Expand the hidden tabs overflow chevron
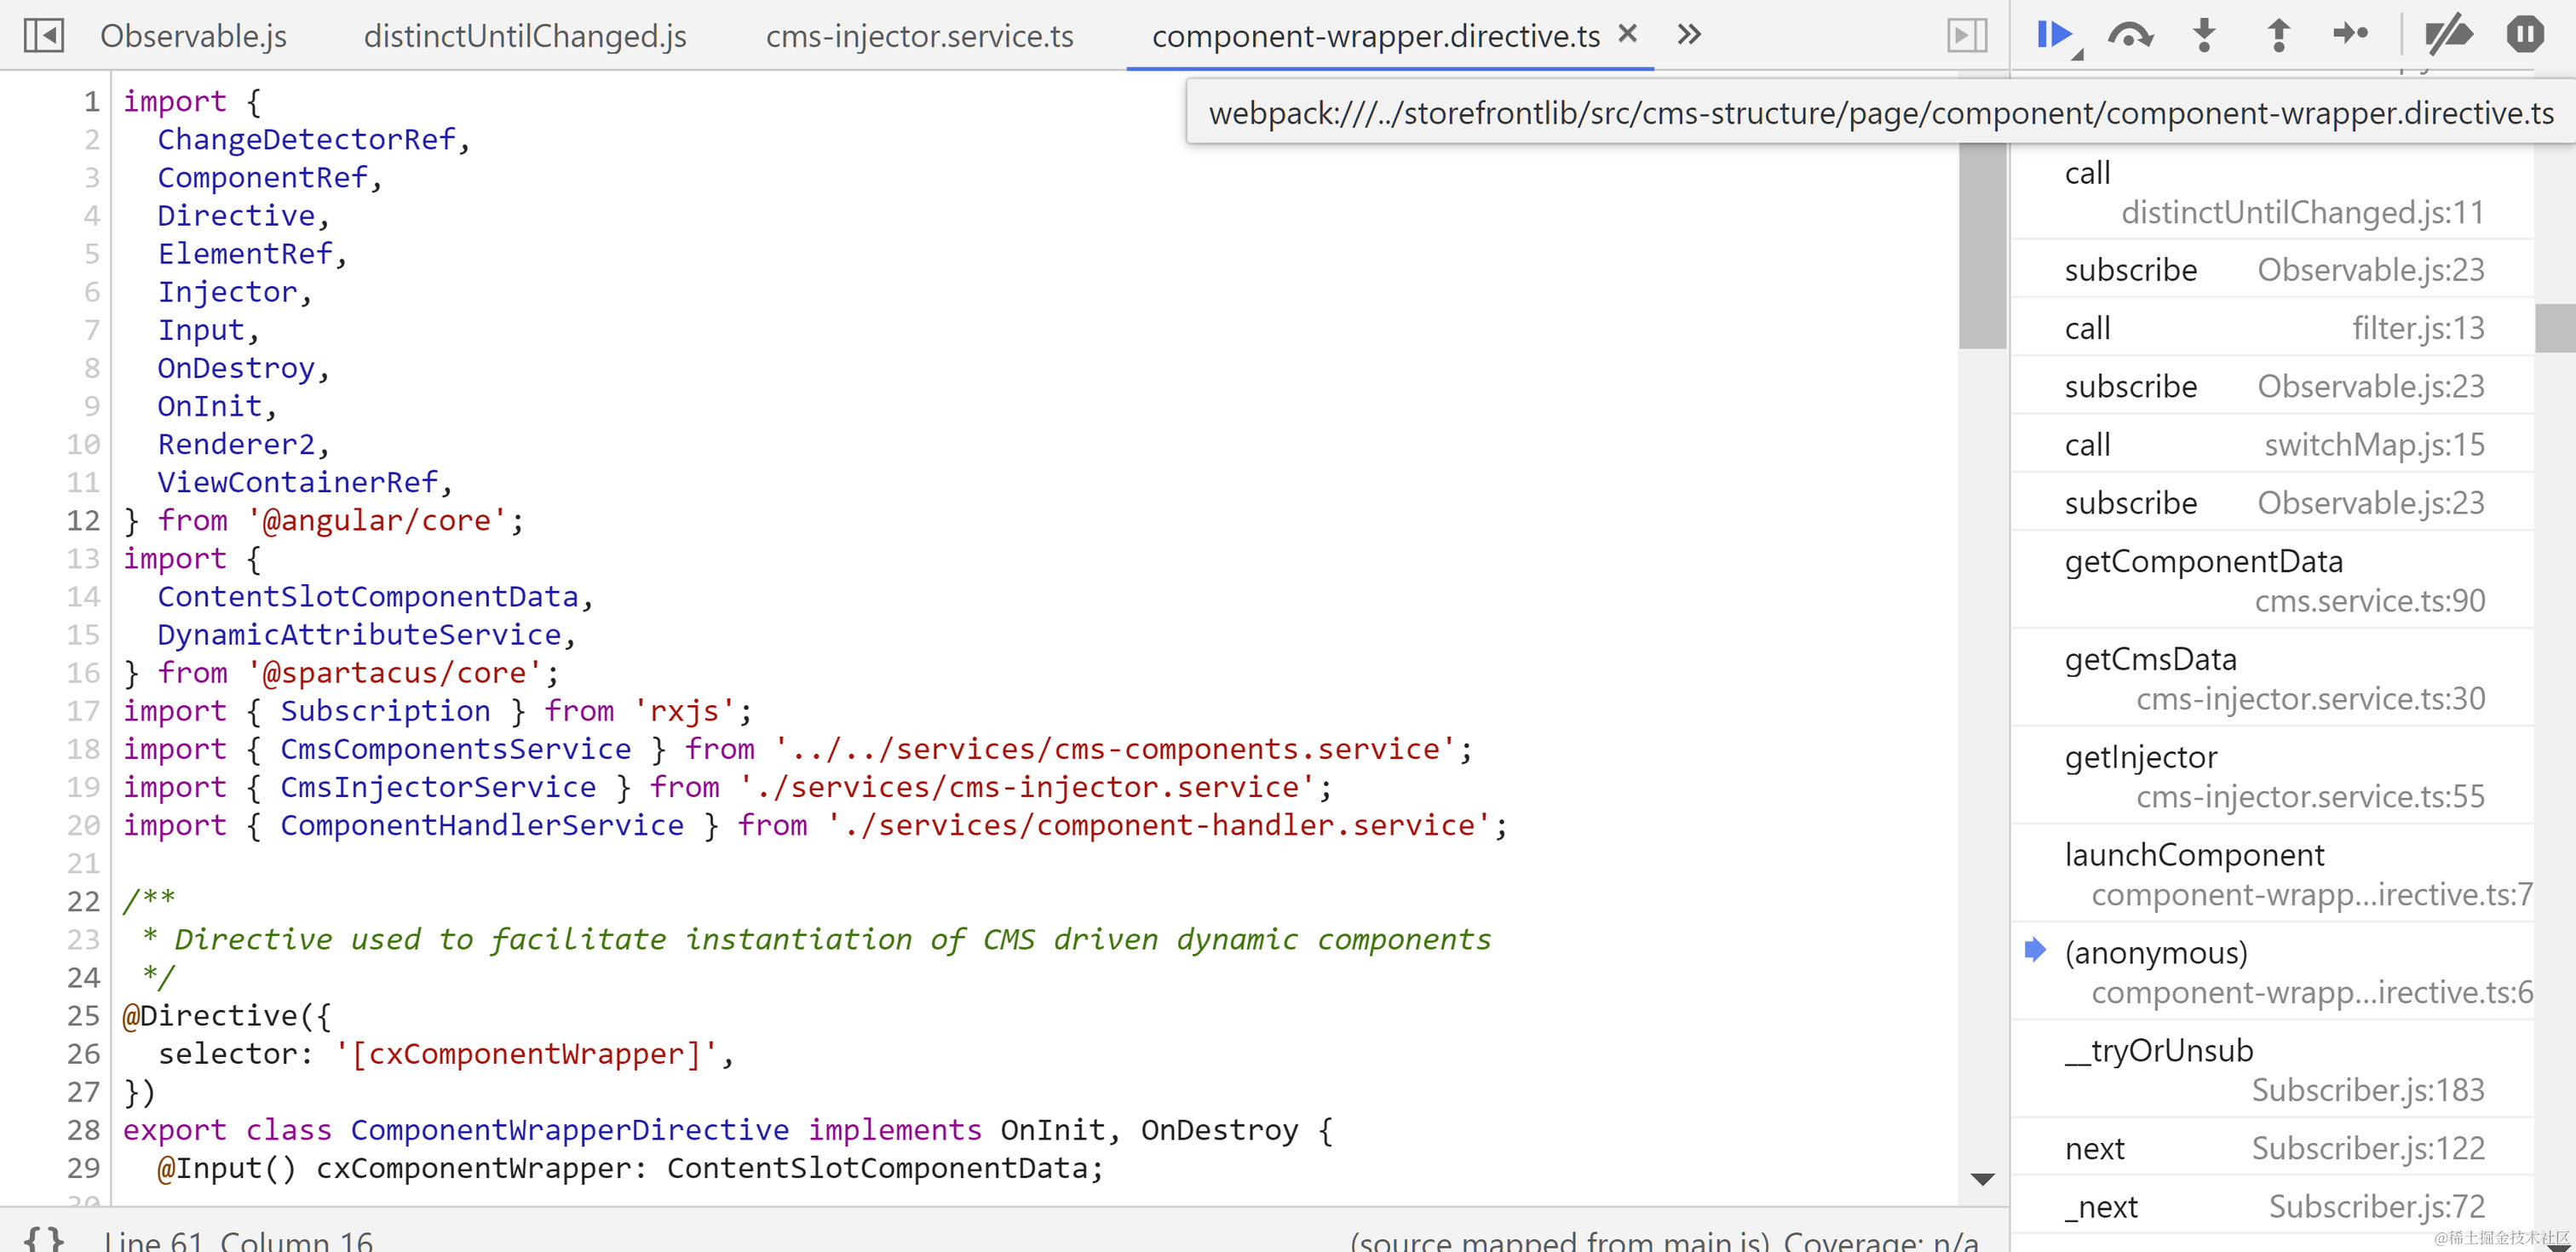Viewport: 2576px width, 1252px height. (1689, 35)
